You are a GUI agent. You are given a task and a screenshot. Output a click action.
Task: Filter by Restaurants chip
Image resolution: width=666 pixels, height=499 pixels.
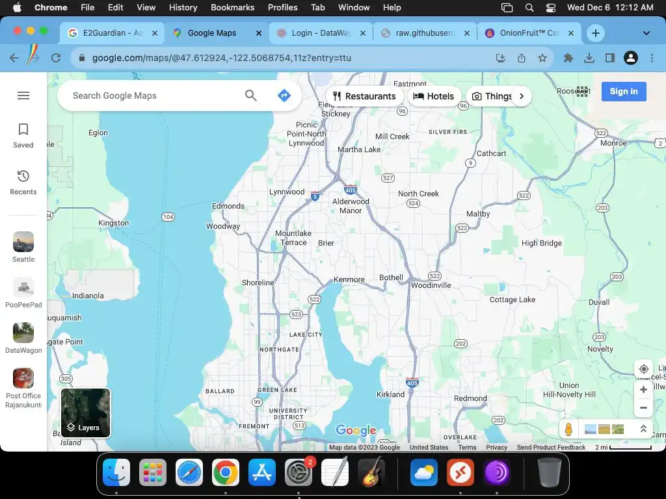(364, 96)
